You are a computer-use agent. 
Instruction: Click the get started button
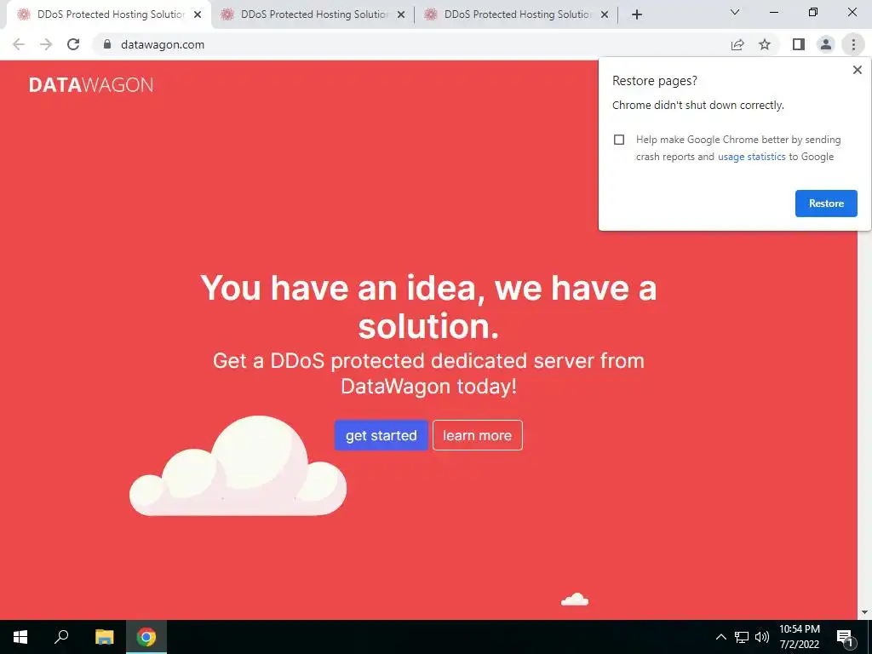(381, 435)
